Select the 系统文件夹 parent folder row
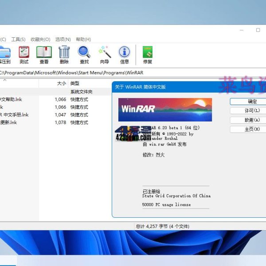Screen dimensions: 266x266 (56, 92)
